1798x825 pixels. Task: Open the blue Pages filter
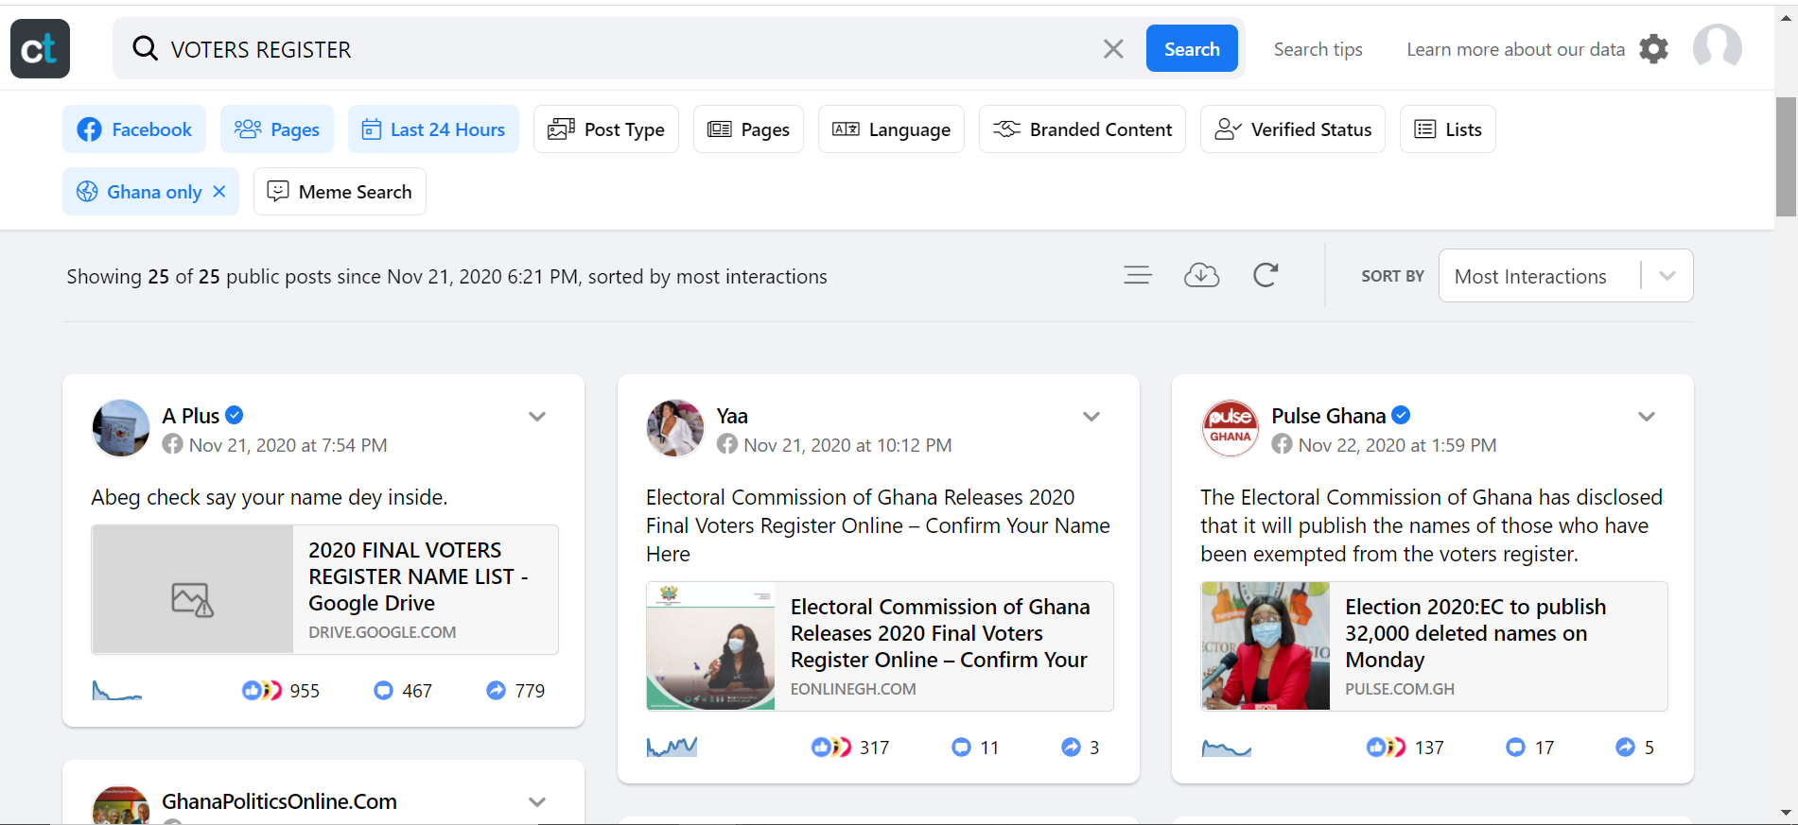[277, 129]
